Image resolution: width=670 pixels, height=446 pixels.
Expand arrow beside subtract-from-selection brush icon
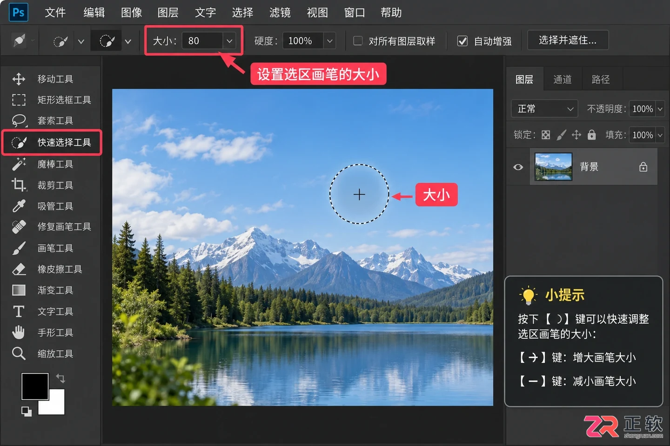point(128,41)
